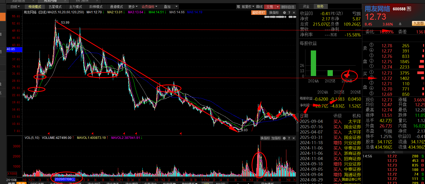Select the 中泰证券 rating row
Screen dimensions: 425x184
pos(330,169)
